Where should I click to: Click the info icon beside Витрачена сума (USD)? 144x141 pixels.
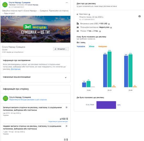pyautogui.click(x=109, y=24)
